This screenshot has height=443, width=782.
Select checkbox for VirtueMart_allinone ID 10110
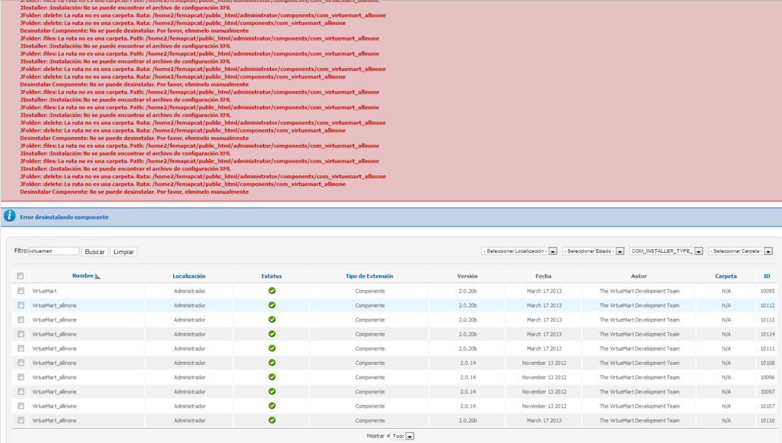[x=21, y=420]
